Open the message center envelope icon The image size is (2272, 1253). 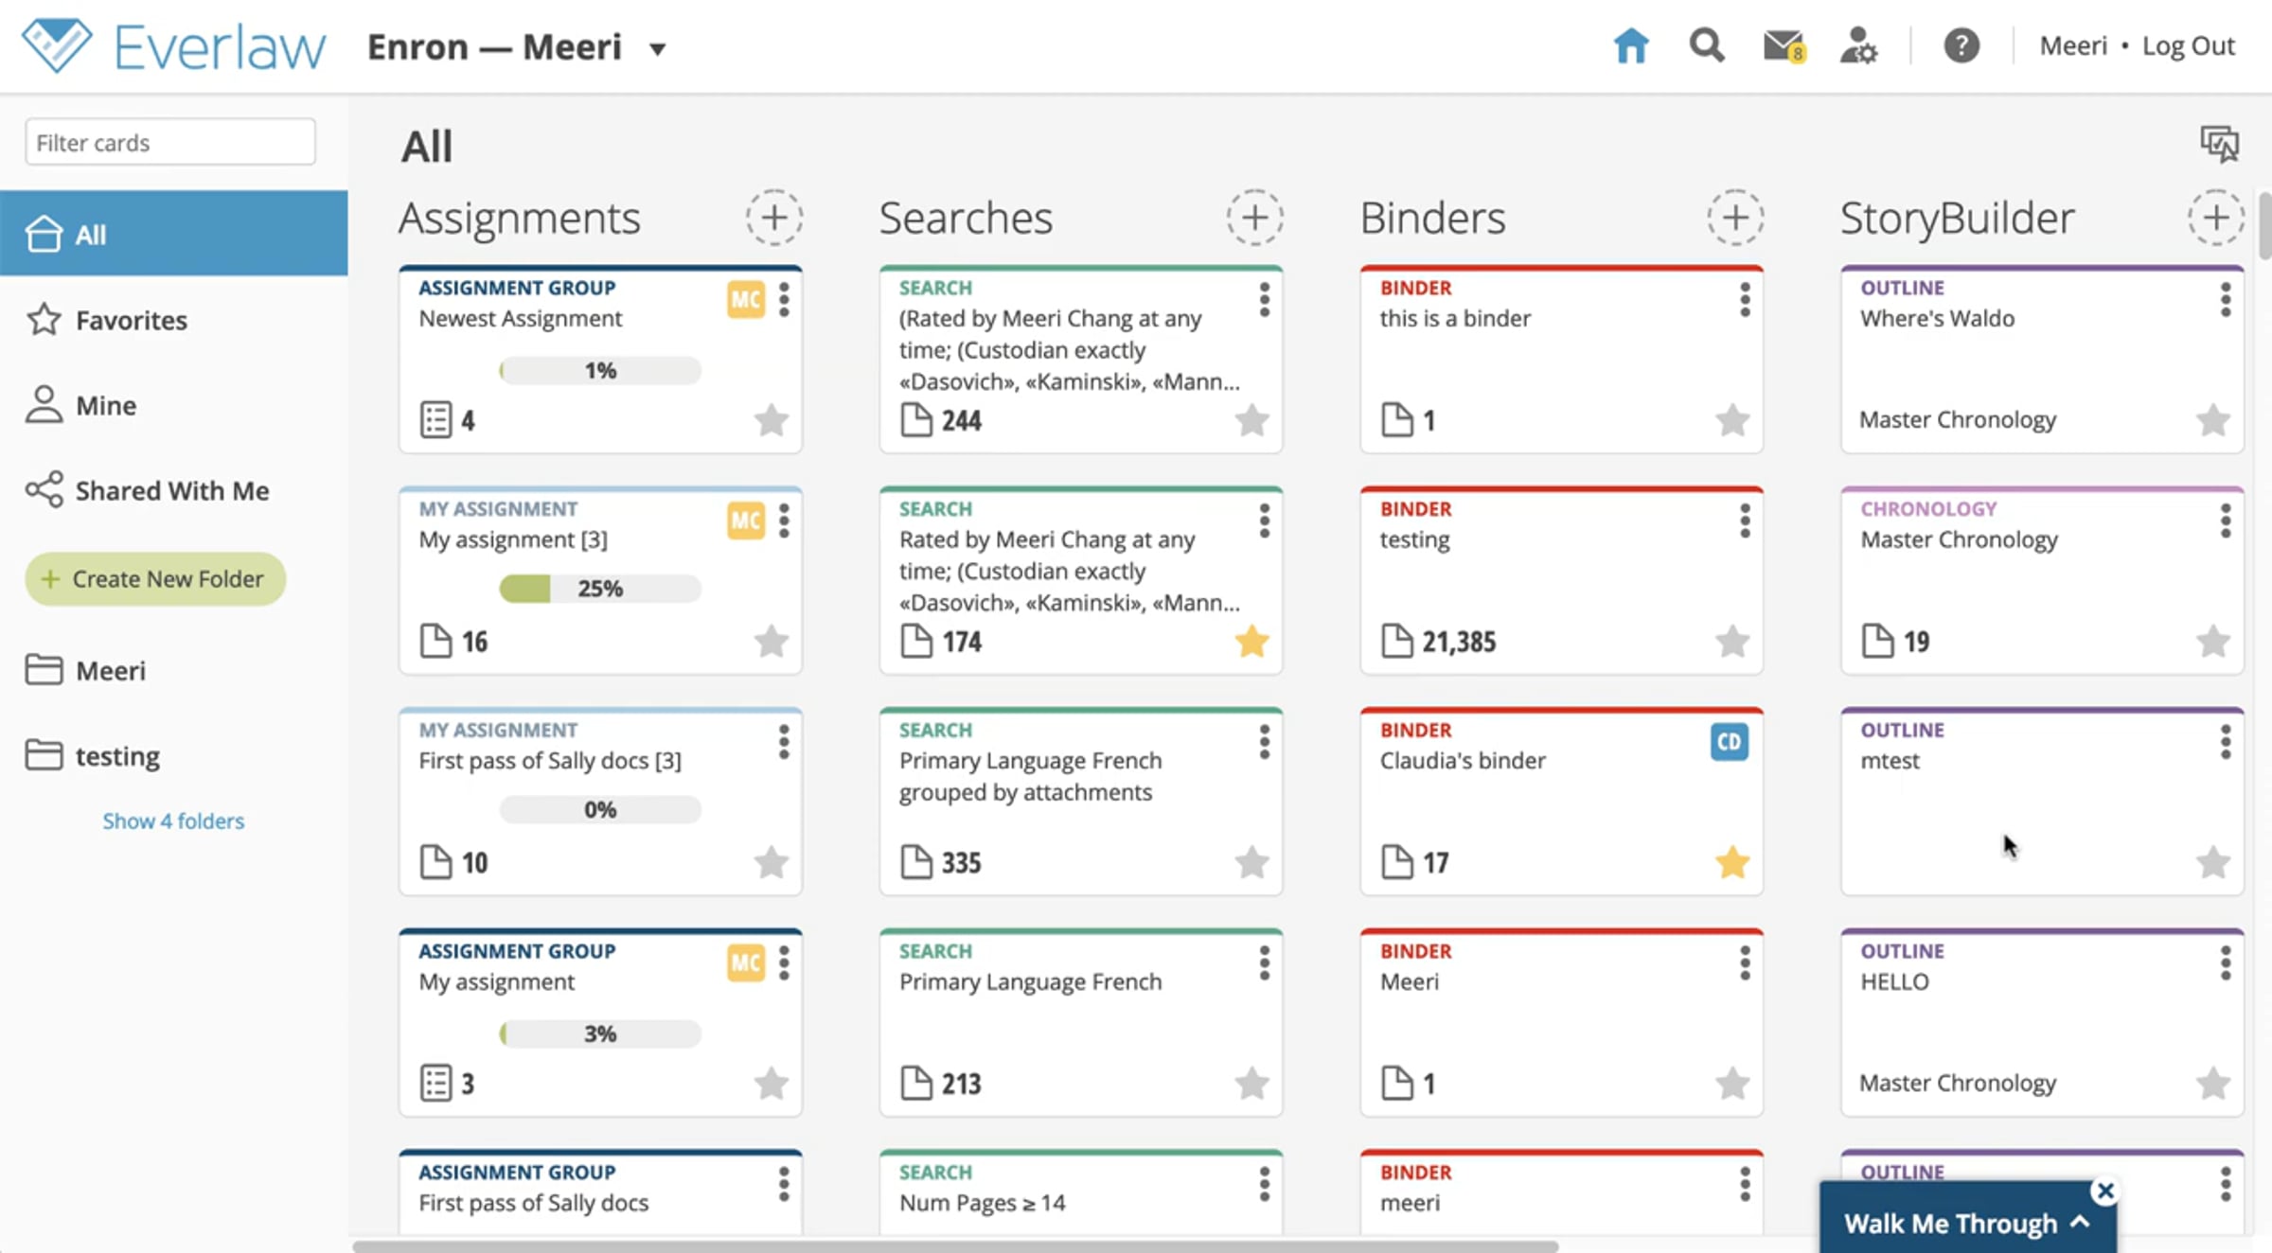click(1784, 45)
